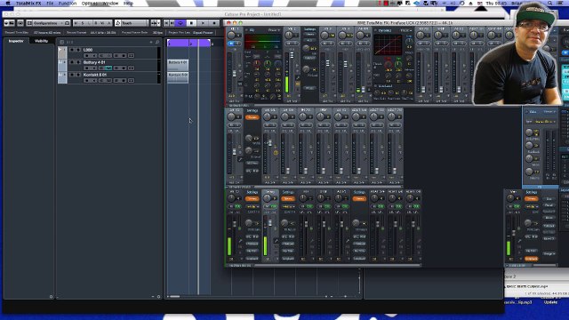This screenshot has height=320, width=569.
Task: Click the Dynamics compressor curve graph
Action: coord(388,45)
